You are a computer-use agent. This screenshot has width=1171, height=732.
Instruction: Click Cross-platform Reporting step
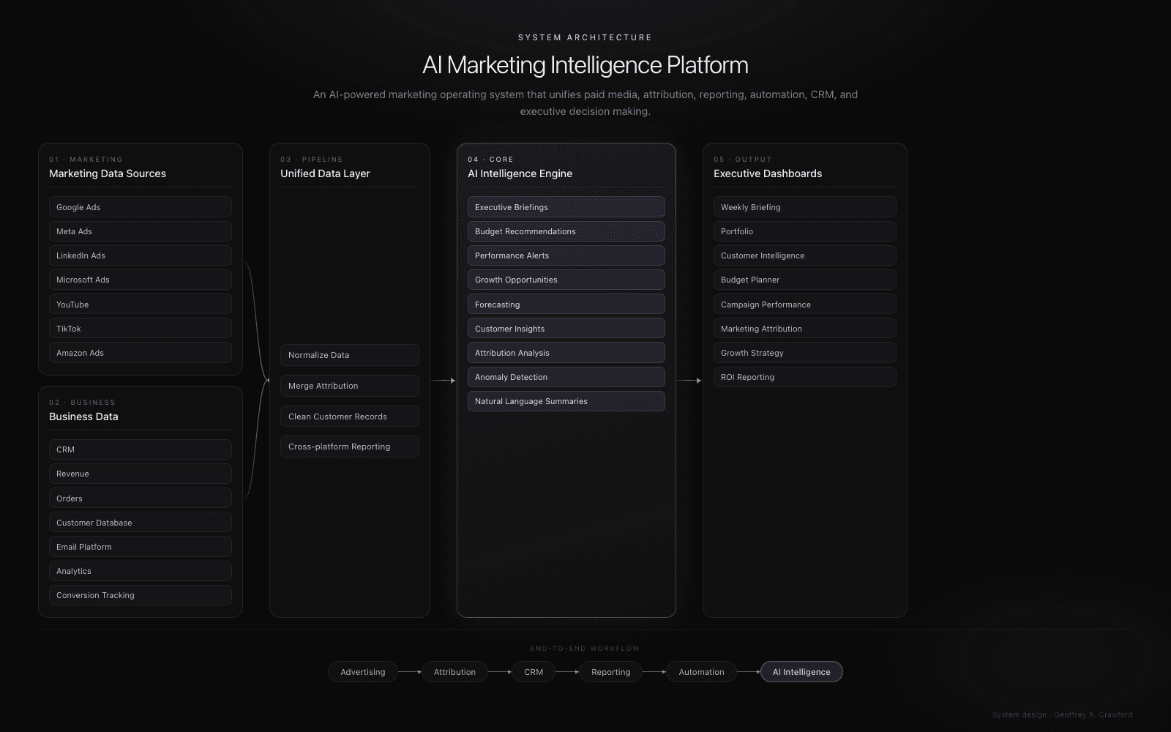tap(350, 447)
